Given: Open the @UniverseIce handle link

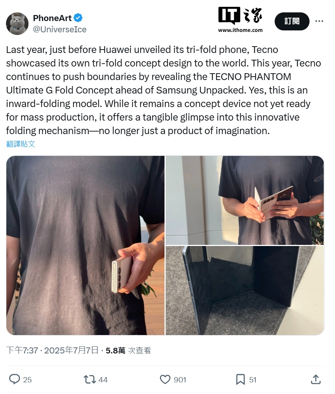Looking at the screenshot, I should [60, 29].
